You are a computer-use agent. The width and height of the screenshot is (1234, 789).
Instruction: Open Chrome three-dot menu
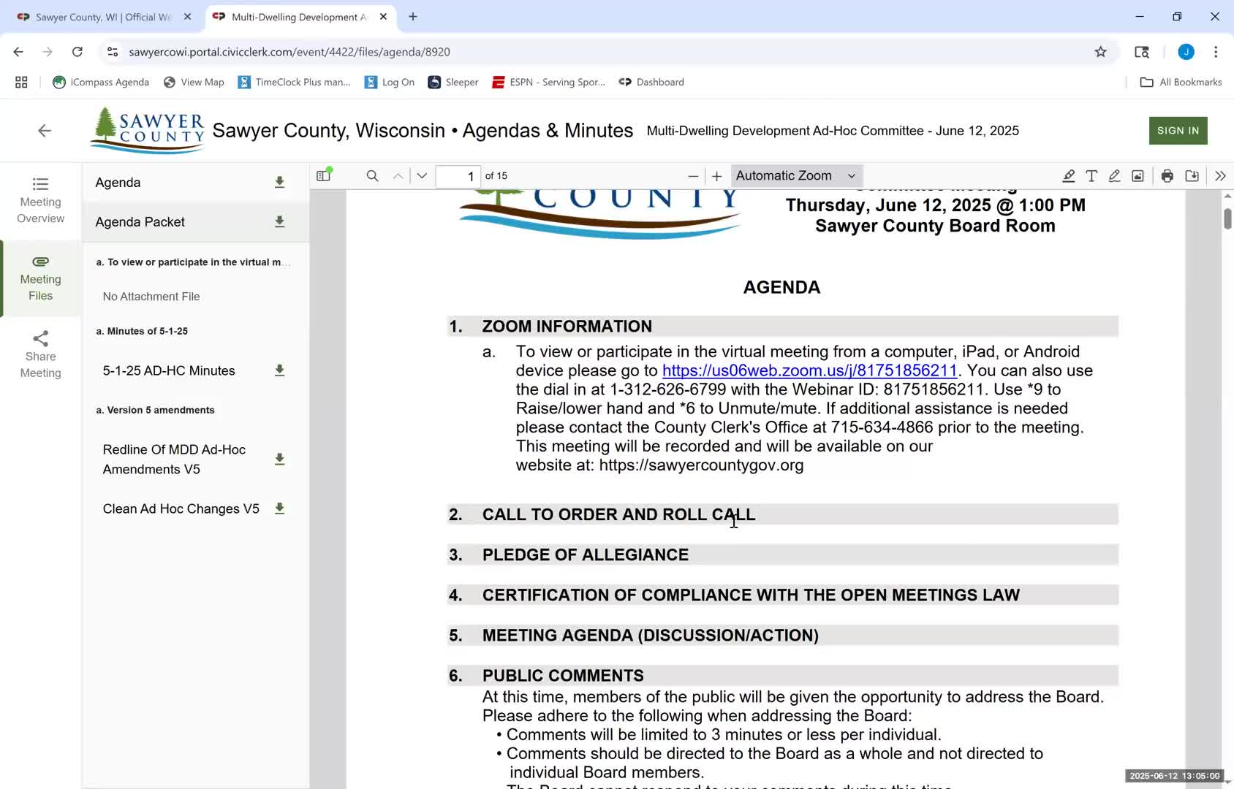pos(1216,52)
